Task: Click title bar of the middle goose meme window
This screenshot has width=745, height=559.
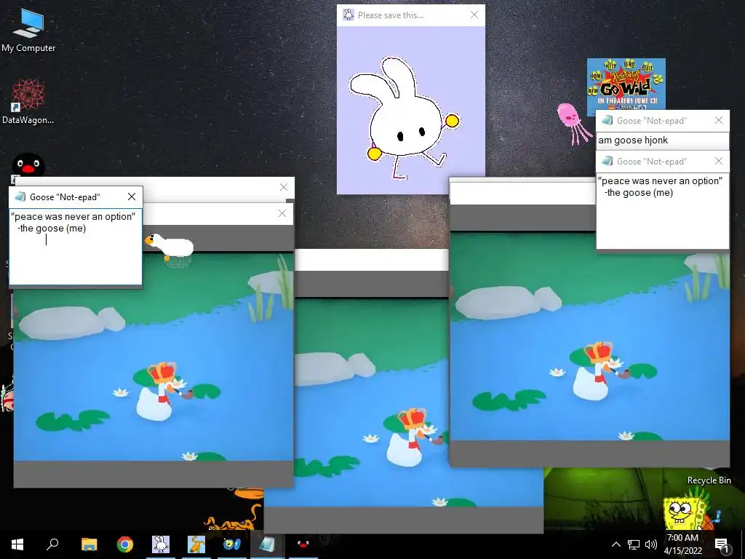Action: point(372,260)
